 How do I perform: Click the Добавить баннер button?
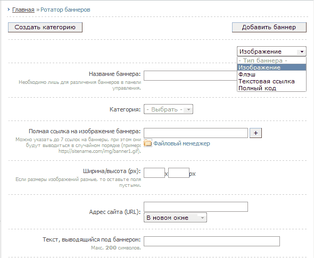(269, 27)
